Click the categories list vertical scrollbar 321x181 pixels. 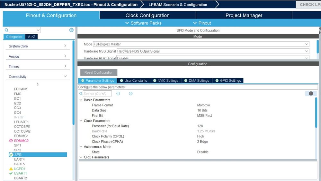click(x=74, y=83)
